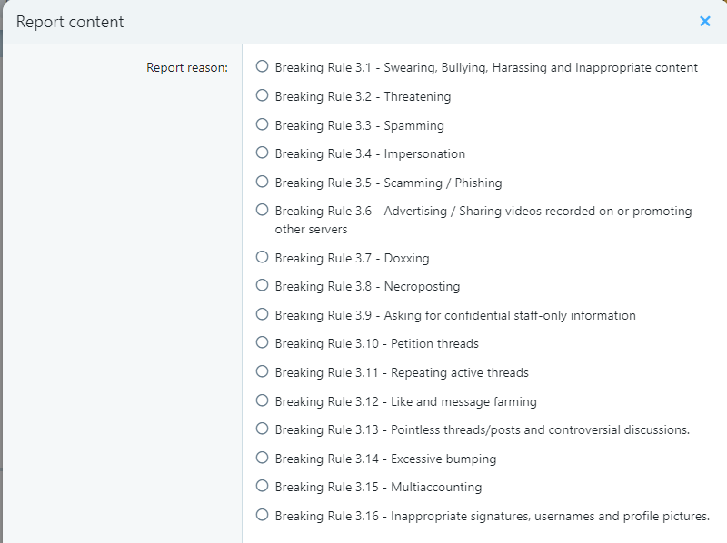727x543 pixels.
Task: Pick Rule 3.16 Inappropriate signatures option
Action: 262,515
